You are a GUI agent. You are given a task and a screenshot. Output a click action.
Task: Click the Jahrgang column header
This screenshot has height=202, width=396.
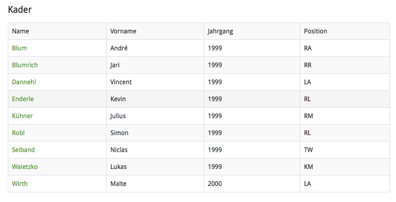pyautogui.click(x=220, y=31)
